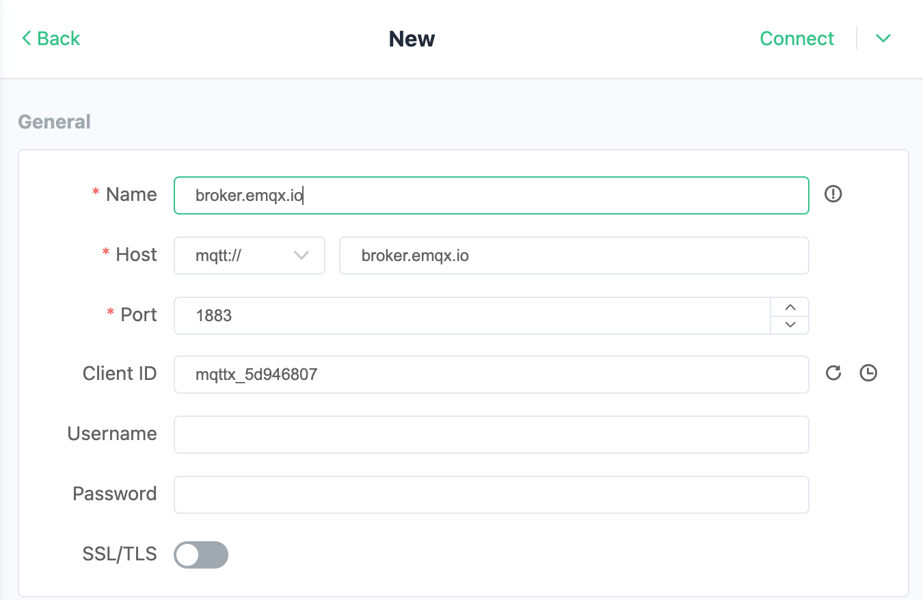Click inside the empty Username field
This screenshot has width=923, height=600.
491,434
